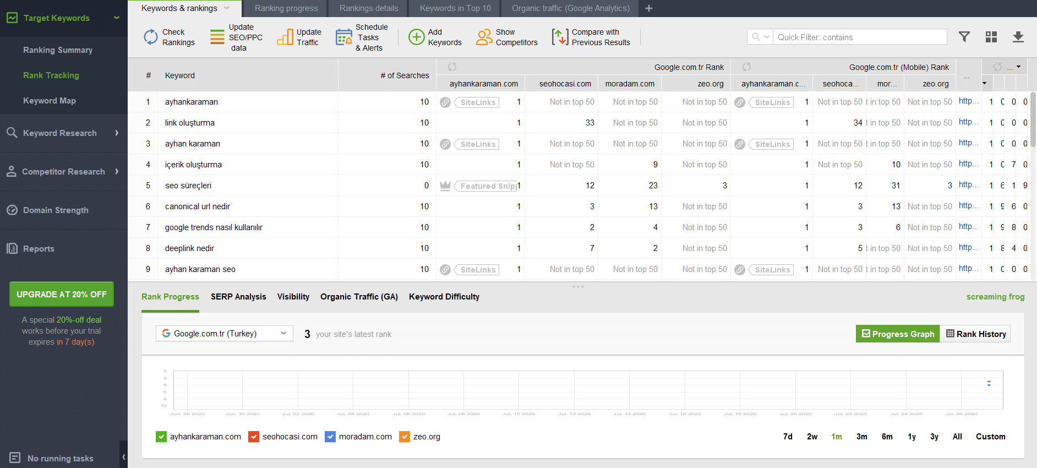Open the Visibility tab
This screenshot has width=1037, height=468.
[x=293, y=297]
